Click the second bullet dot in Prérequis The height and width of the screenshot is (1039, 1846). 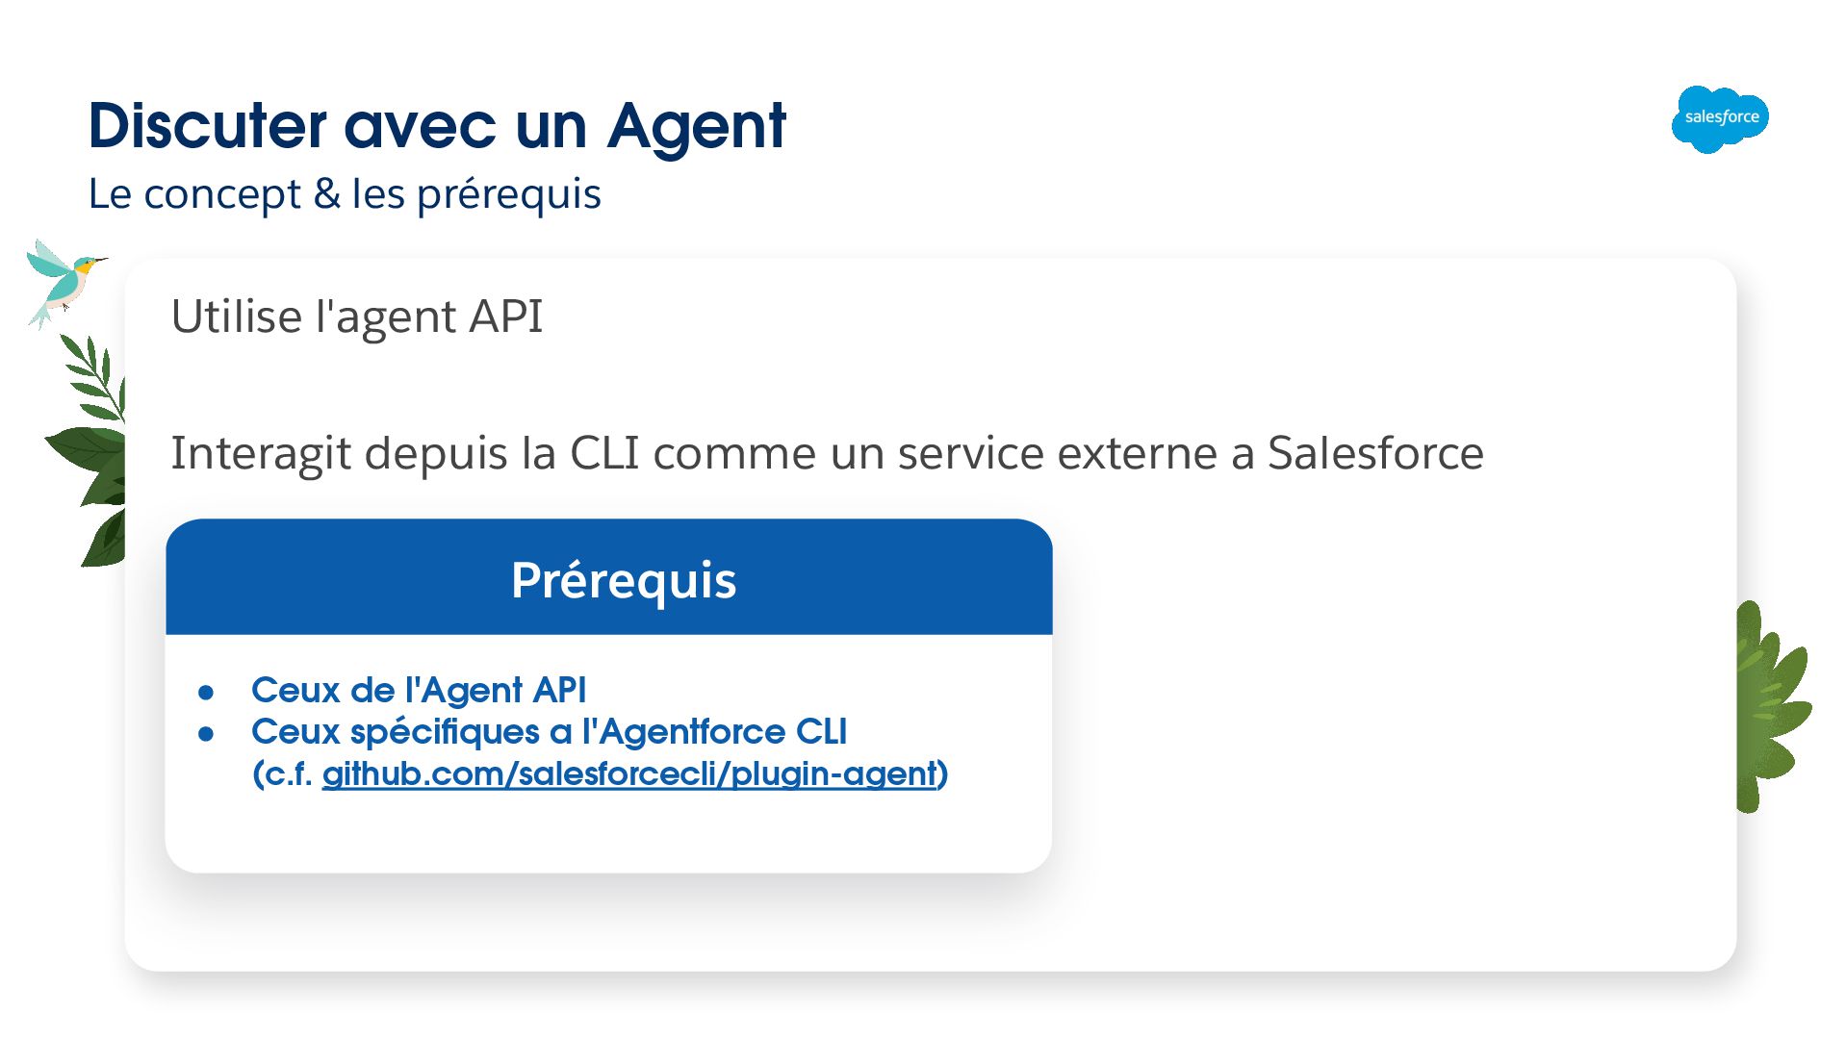(x=206, y=734)
